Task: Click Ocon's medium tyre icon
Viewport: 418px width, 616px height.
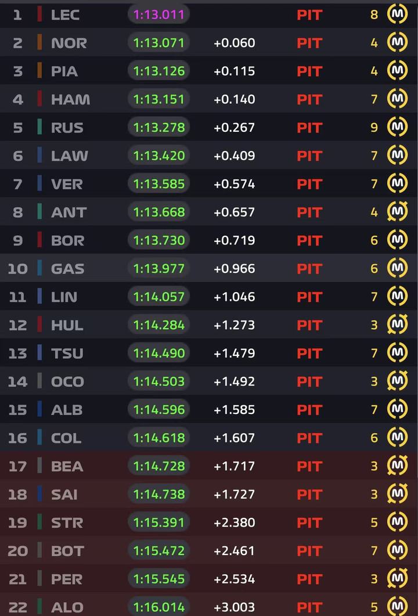Action: tap(398, 381)
